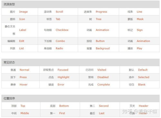This screenshot has height=118, width=161.
Task: Select the Selected state term
Action: click(144, 77)
